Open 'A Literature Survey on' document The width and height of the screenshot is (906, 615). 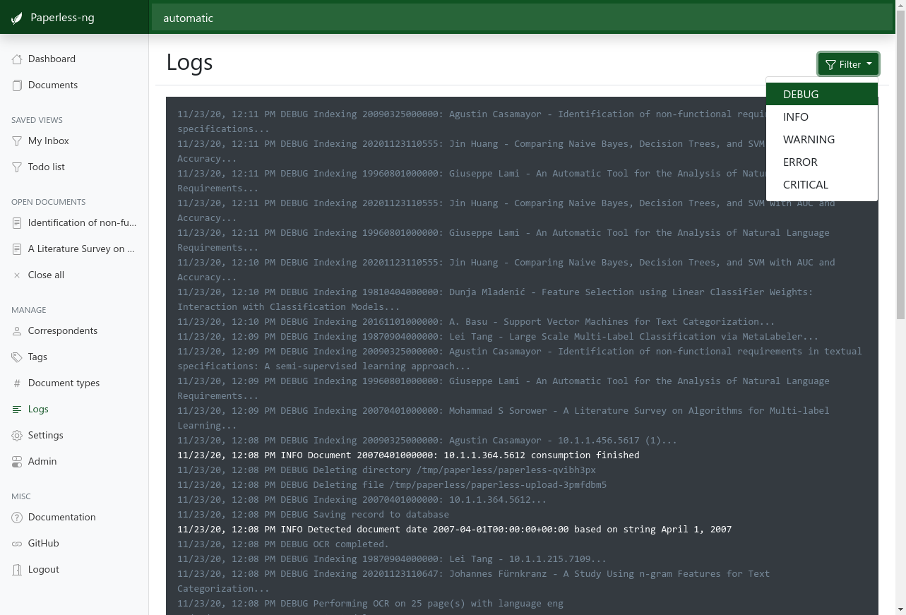coord(81,249)
